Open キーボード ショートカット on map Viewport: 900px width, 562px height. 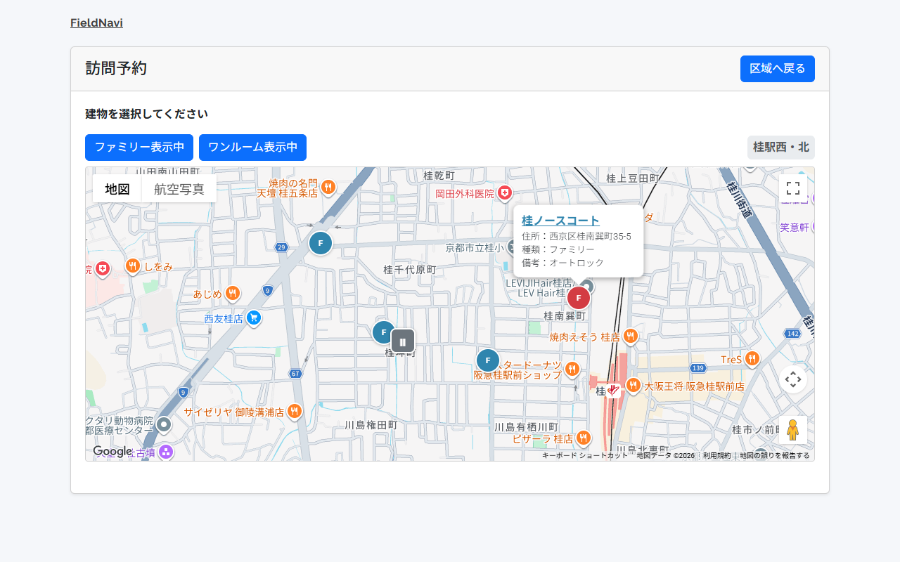tap(584, 456)
